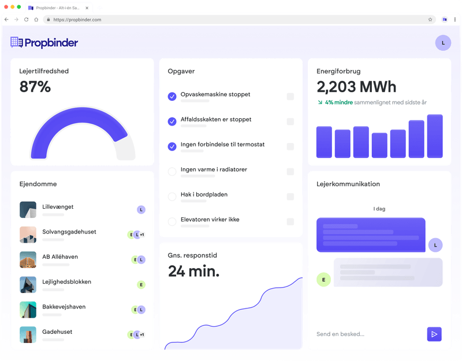Select the Propbinder browser tab
Viewport: 462px width, 362px height.
(x=58, y=8)
